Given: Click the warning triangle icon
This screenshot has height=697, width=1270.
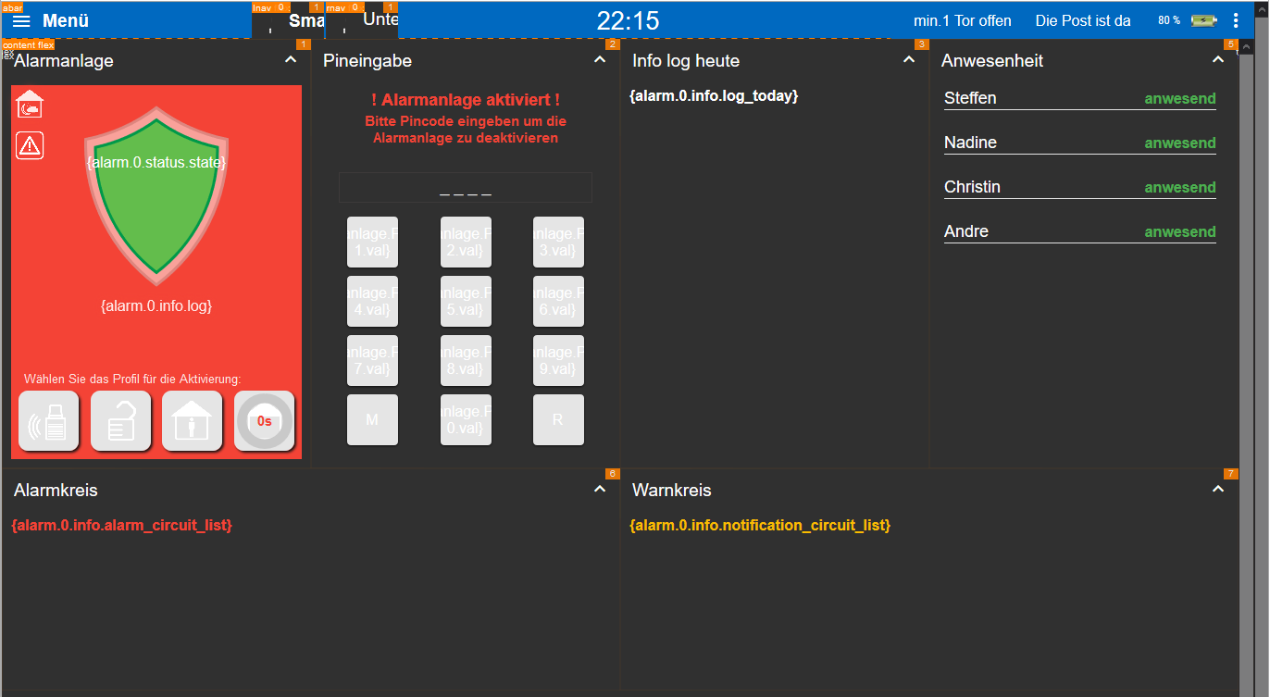Looking at the screenshot, I should [30, 145].
